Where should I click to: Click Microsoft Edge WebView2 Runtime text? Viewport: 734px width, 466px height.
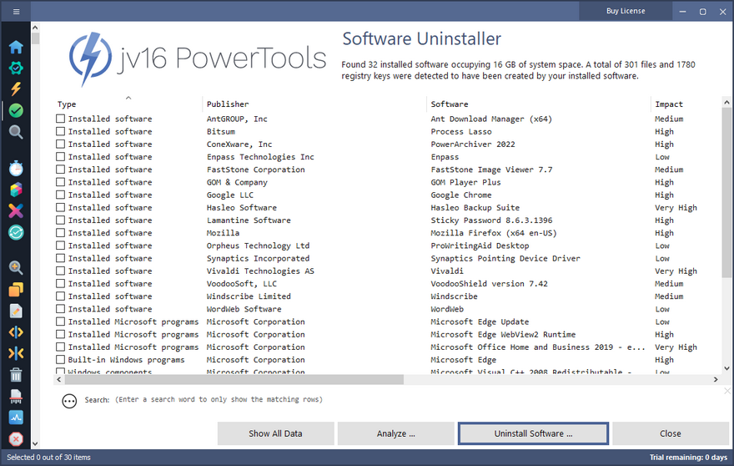503,334
